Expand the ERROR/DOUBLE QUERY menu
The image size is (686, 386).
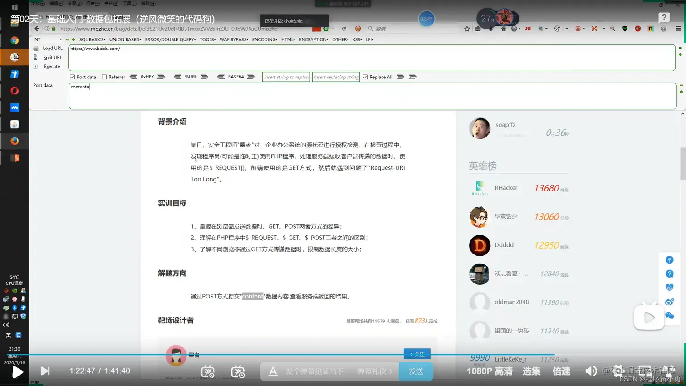170,39
